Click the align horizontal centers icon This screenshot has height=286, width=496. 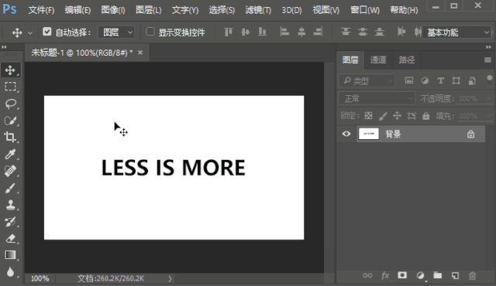301,32
